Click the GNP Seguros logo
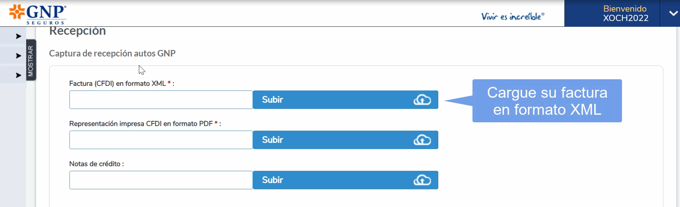 point(38,14)
